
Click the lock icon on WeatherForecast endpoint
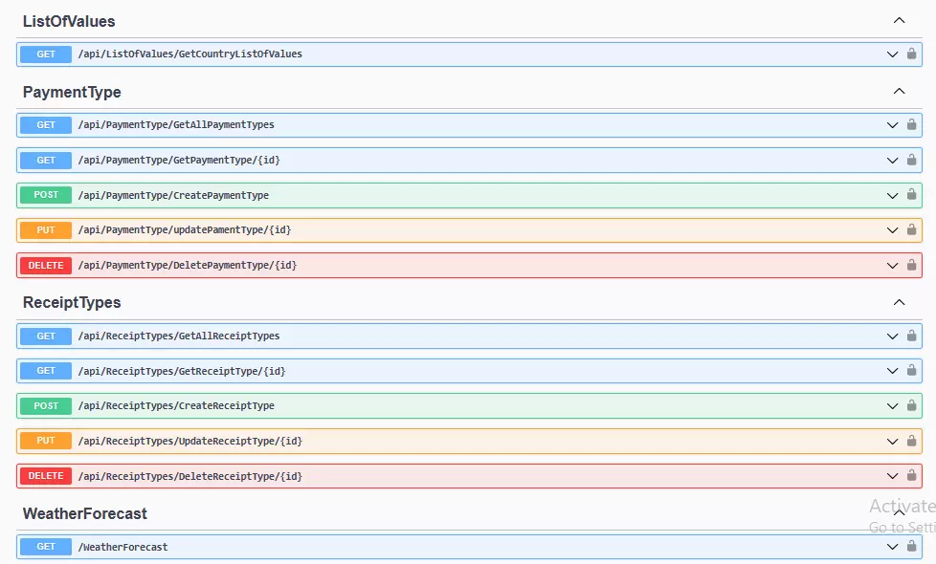911,547
